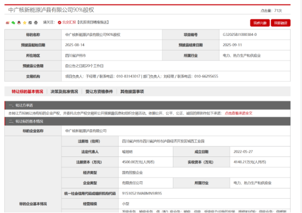Screen dimensions: 302x213
Task: Print page using printer icon
Action: click(x=36, y=22)
